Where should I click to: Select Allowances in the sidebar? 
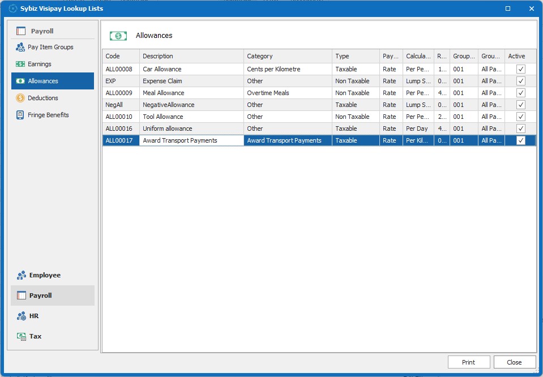click(x=53, y=81)
